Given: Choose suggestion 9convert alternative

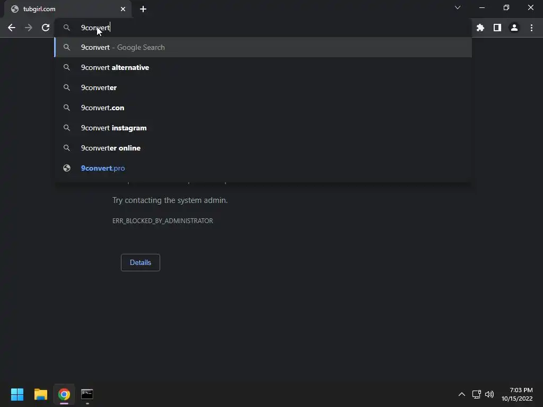Looking at the screenshot, I should tap(263, 67).
